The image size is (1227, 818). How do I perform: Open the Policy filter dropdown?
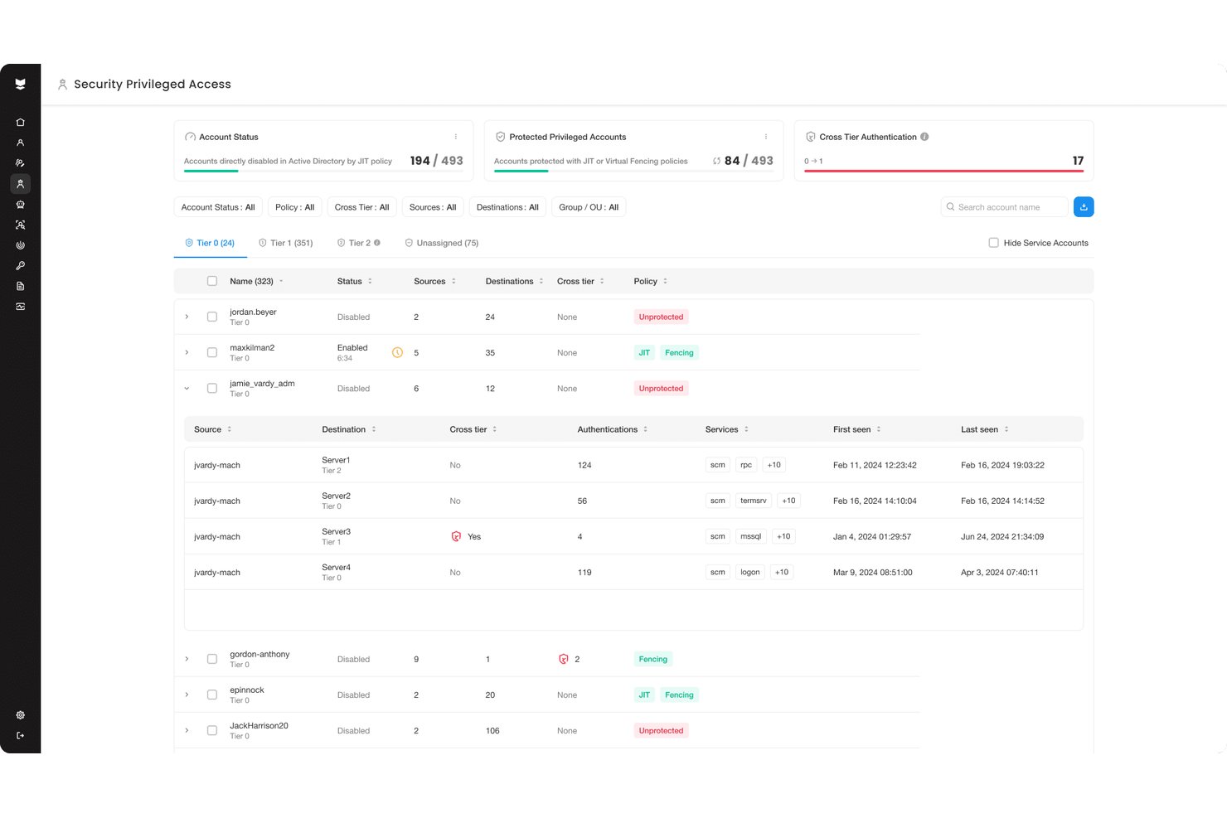294,207
